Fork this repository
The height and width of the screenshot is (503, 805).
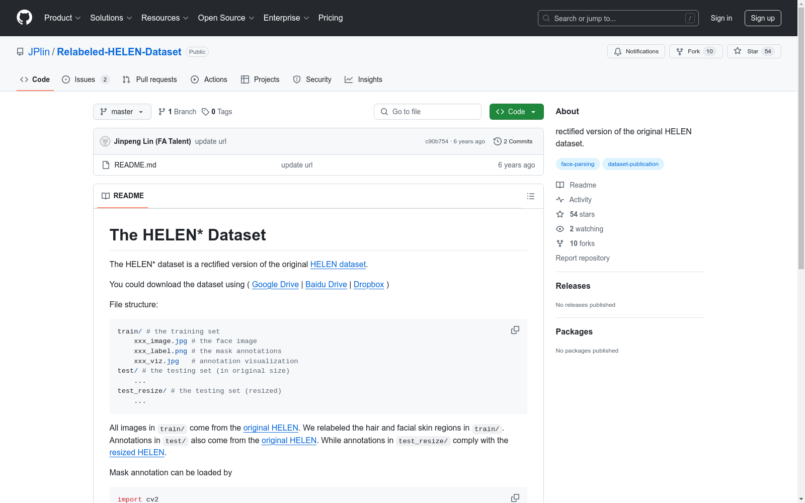click(x=696, y=51)
